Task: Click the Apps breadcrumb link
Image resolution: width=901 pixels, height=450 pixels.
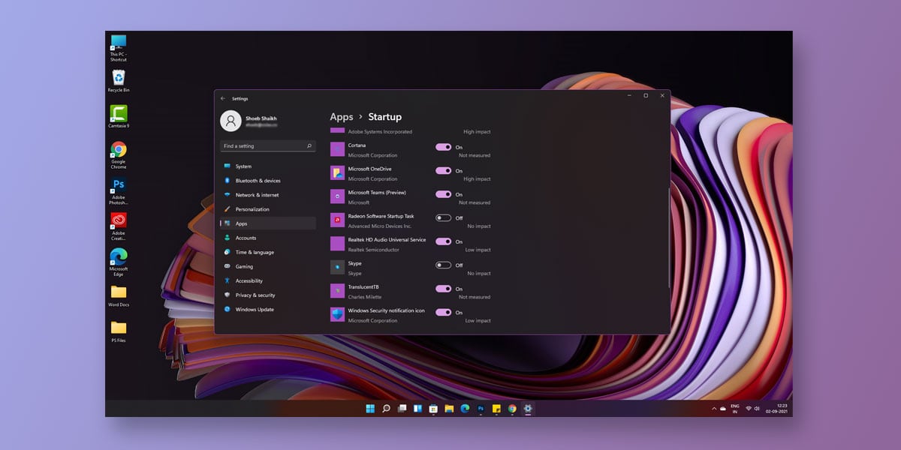Action: [341, 117]
